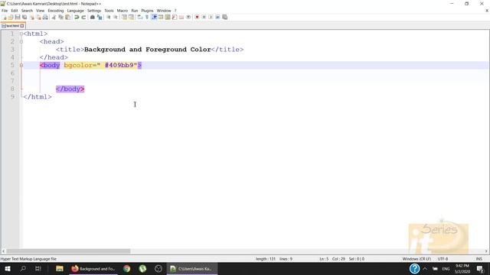Print the file using Print icon

(x=45, y=18)
